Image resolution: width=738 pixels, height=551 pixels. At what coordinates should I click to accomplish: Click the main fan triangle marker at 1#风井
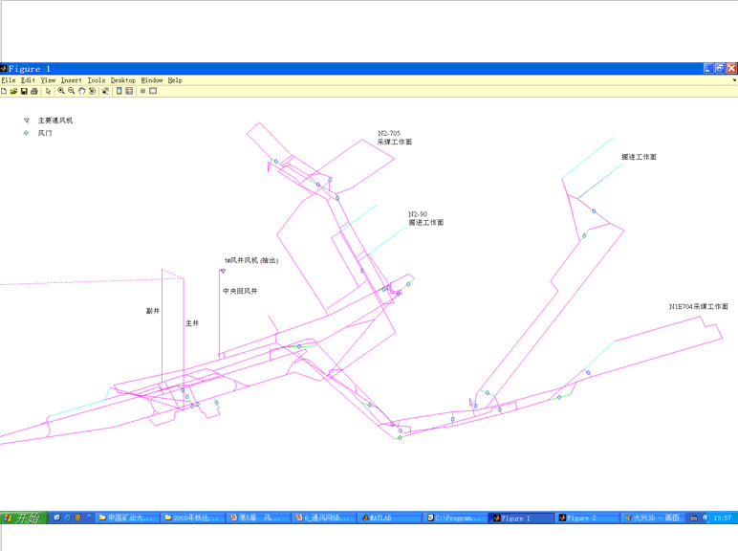point(223,272)
